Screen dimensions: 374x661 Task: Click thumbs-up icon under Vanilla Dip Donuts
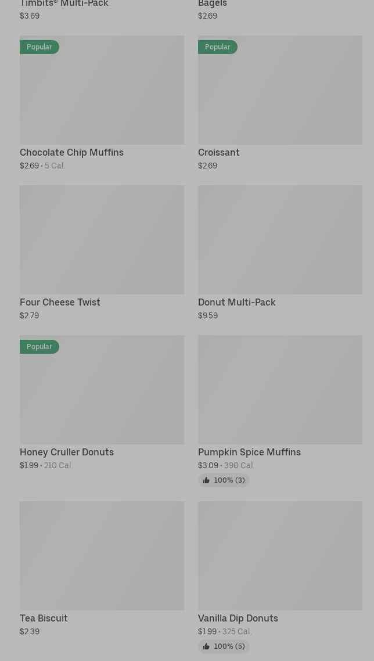pyautogui.click(x=206, y=646)
